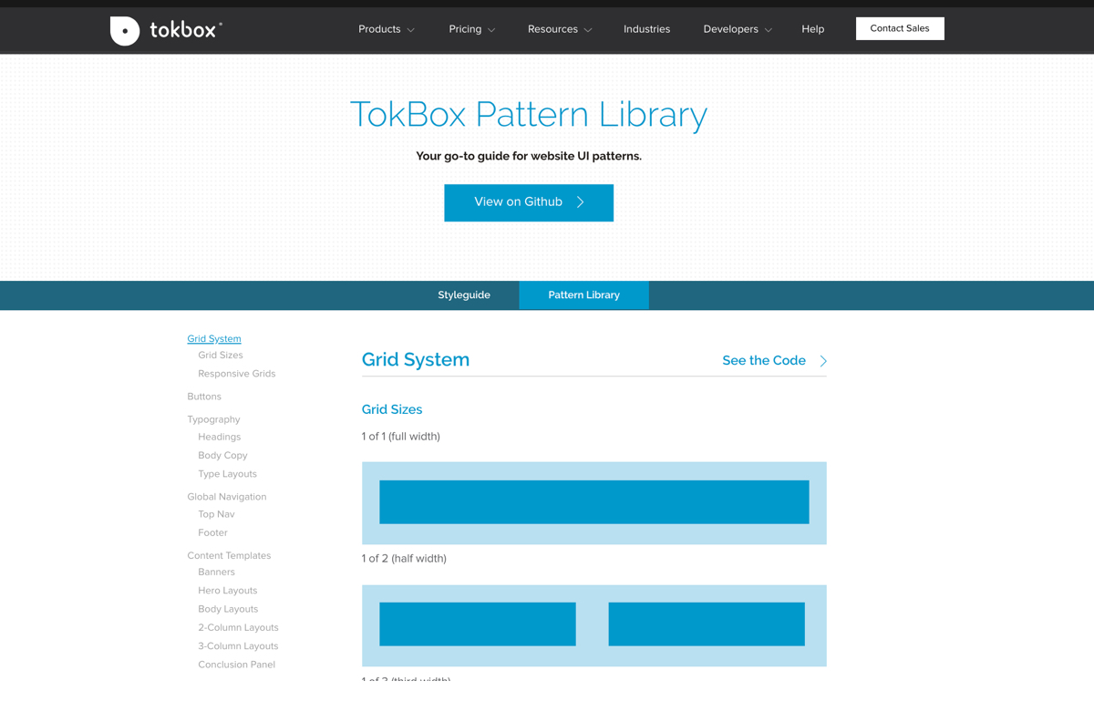
Task: Click the tokbox wordmark text
Action: (x=186, y=30)
